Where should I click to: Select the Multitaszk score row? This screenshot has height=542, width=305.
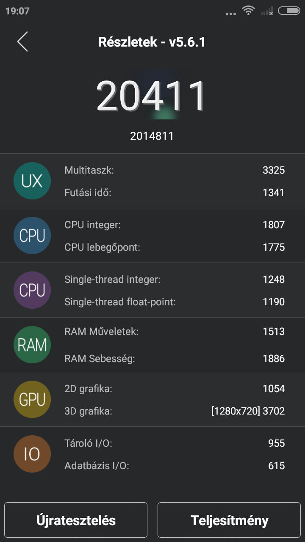click(x=174, y=170)
